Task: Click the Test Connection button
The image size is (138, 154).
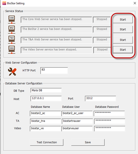Action: click(x=47, y=142)
